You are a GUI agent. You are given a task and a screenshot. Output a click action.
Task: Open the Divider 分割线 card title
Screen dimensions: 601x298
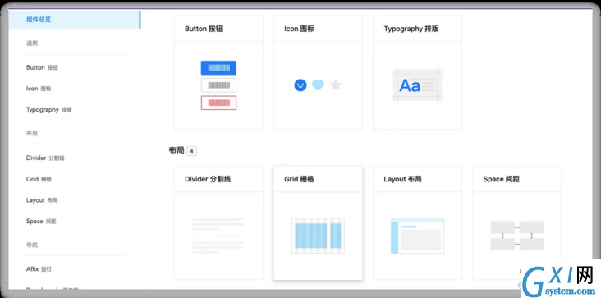[x=208, y=179]
